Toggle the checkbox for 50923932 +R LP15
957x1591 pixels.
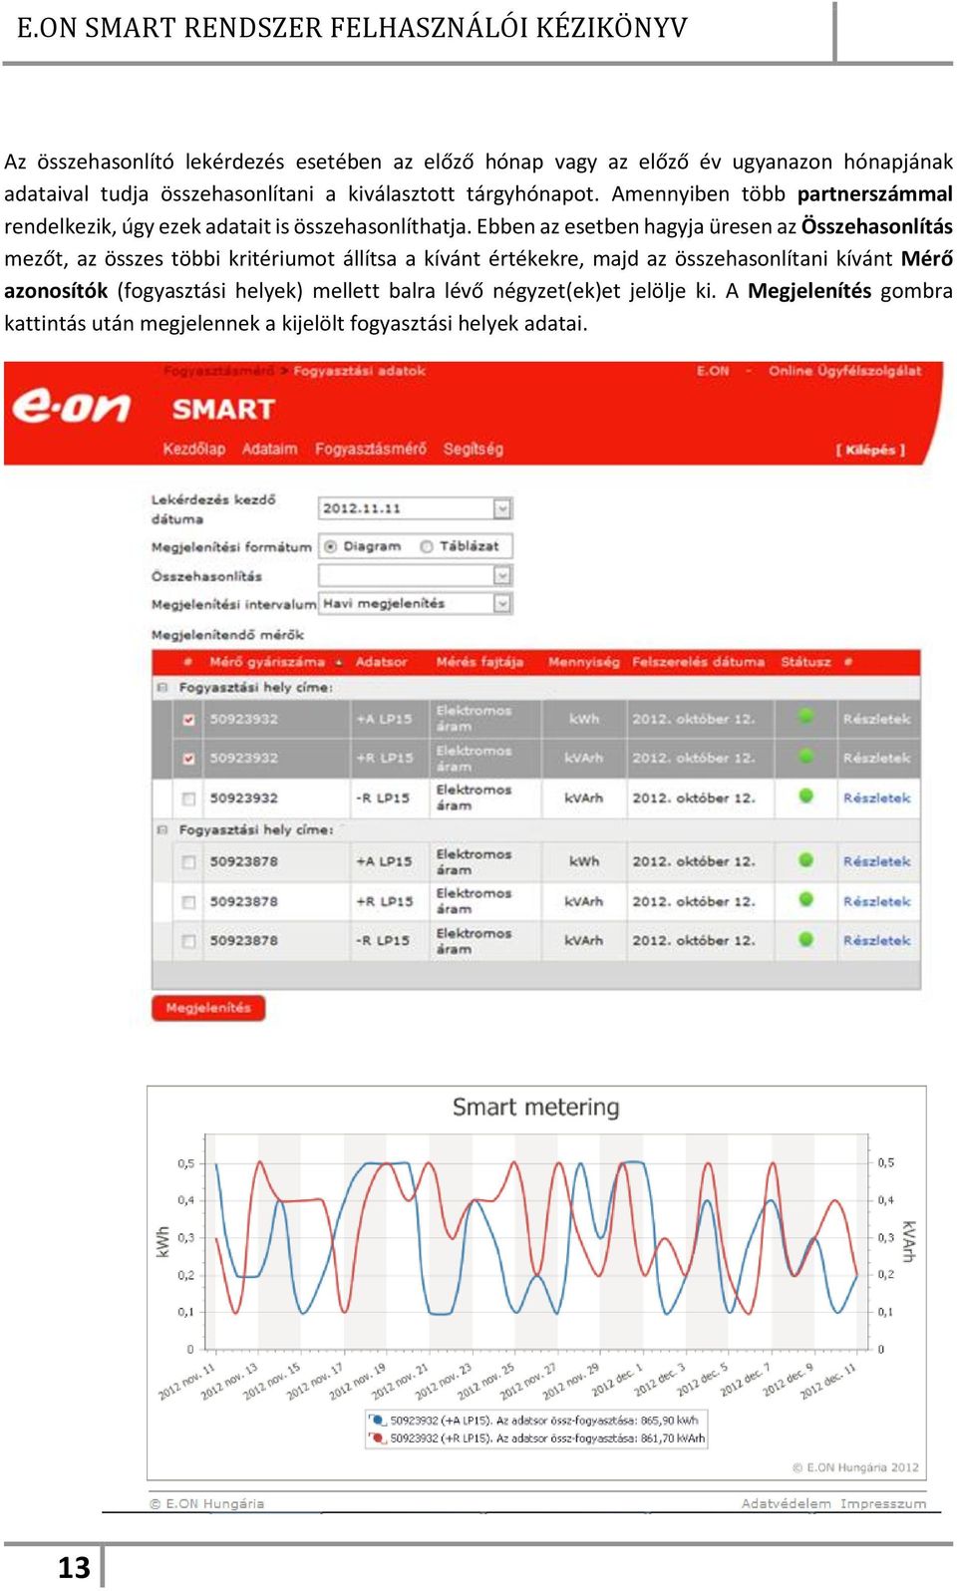(188, 759)
